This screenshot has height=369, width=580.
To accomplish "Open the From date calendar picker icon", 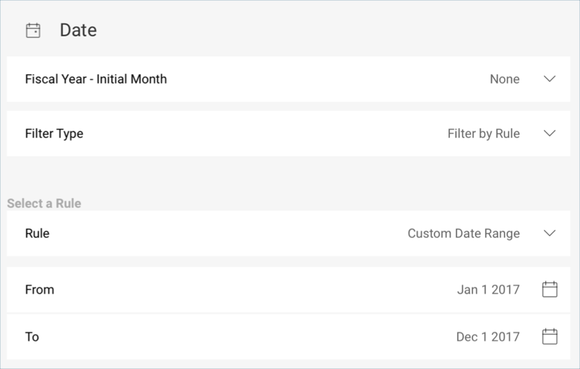I will click(550, 289).
